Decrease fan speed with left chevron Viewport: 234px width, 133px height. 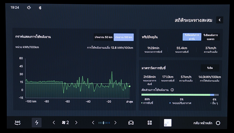(54, 123)
